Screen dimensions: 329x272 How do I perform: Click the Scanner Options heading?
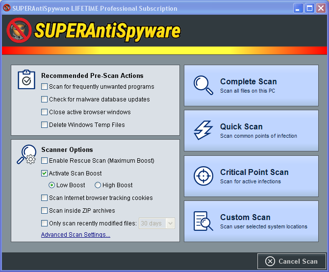click(67, 150)
